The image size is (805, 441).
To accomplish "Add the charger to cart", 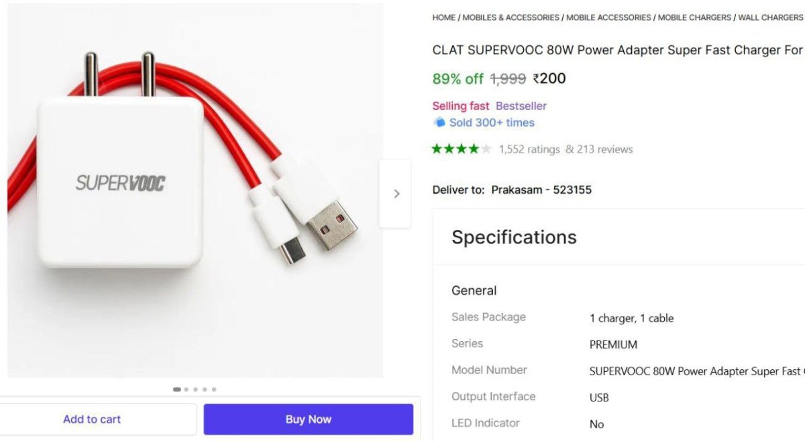I will 92,420.
